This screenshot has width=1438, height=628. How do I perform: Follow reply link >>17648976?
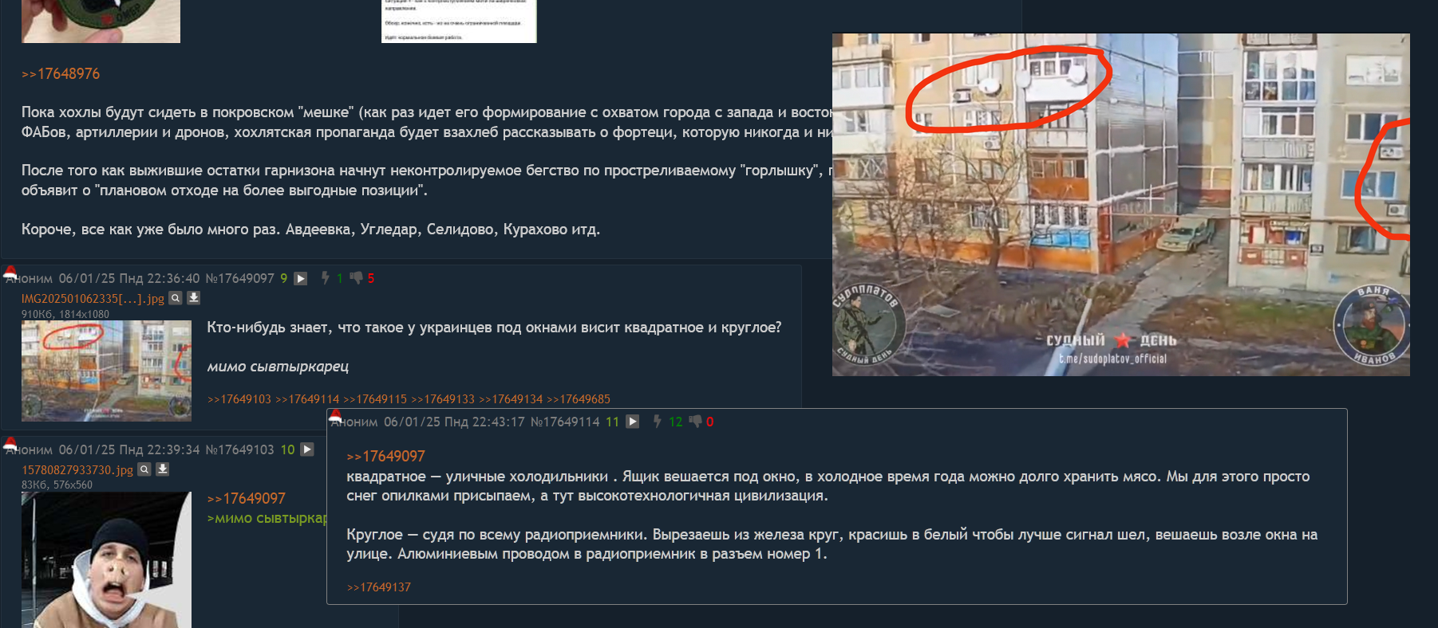[x=61, y=73]
